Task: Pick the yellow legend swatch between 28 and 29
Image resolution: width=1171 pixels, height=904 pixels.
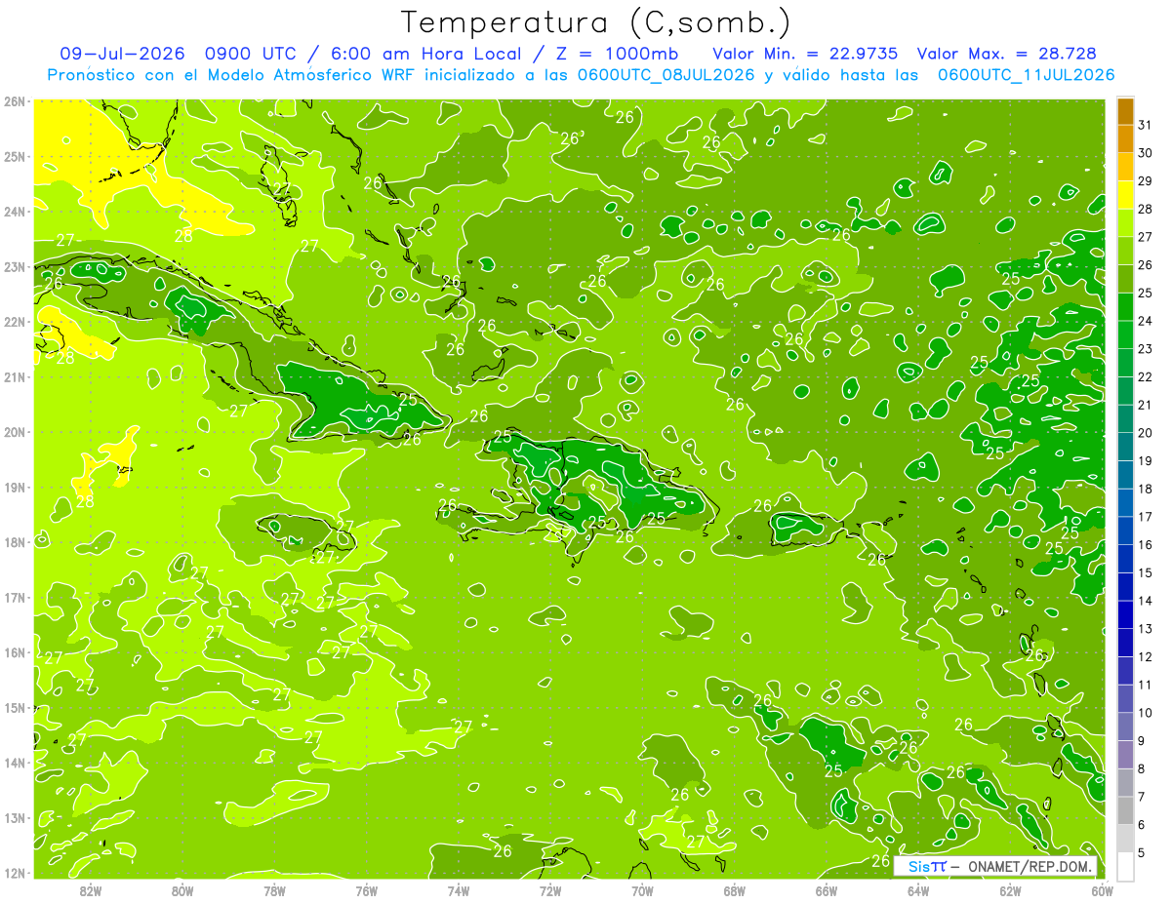Action: (x=1125, y=195)
